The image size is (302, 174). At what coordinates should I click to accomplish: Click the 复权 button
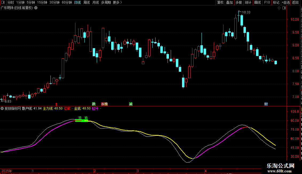pos(220,2)
